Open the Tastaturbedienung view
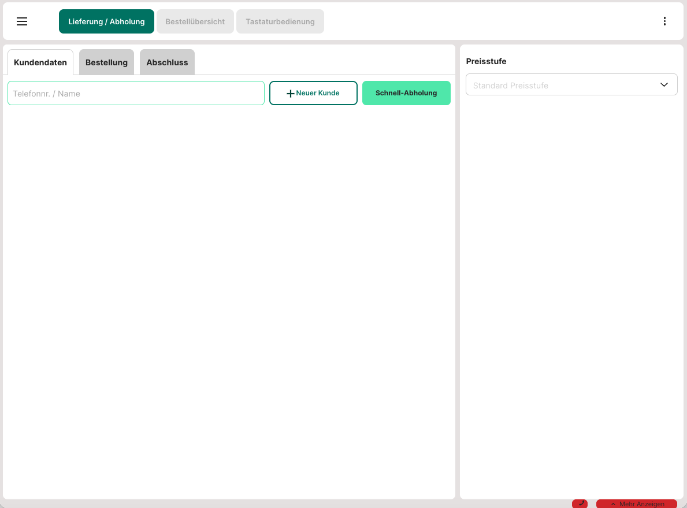The width and height of the screenshot is (687, 508). 280,21
